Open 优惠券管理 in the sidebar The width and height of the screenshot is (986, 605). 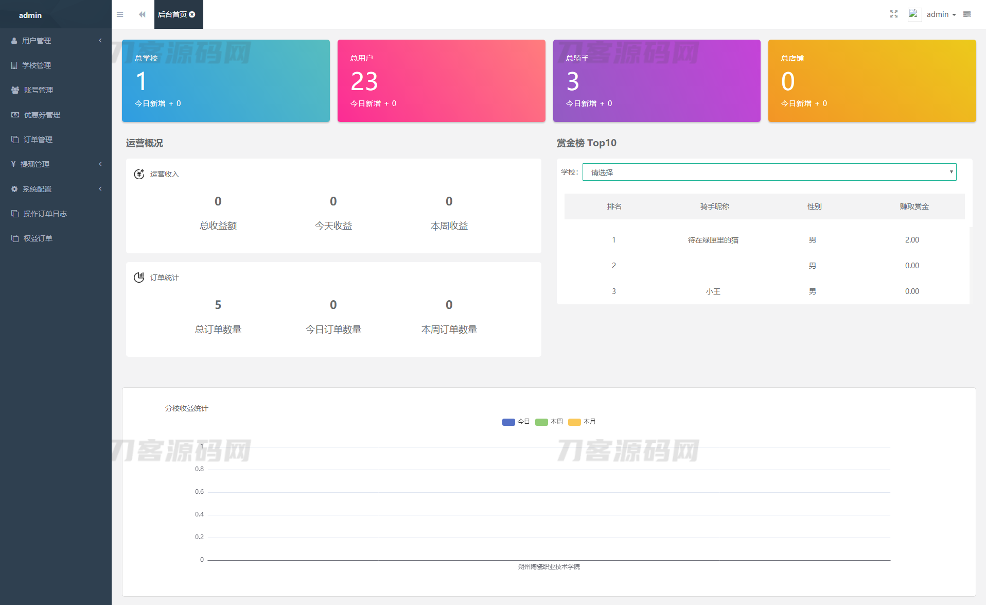pos(42,115)
